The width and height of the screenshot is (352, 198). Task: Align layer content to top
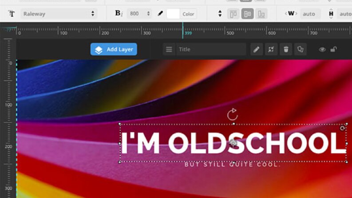pos(233,14)
